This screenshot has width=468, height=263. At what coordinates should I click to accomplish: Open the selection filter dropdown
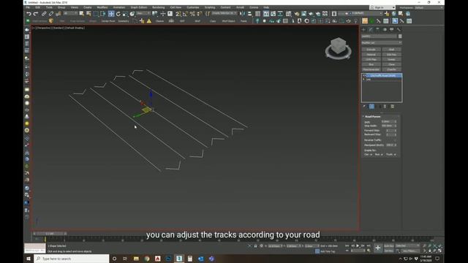(70, 13)
